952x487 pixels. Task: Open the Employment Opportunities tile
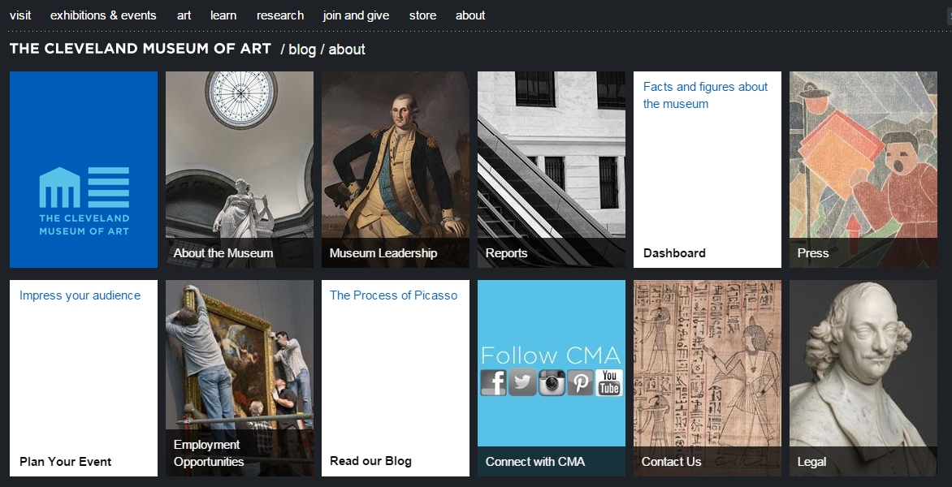pyautogui.click(x=240, y=378)
